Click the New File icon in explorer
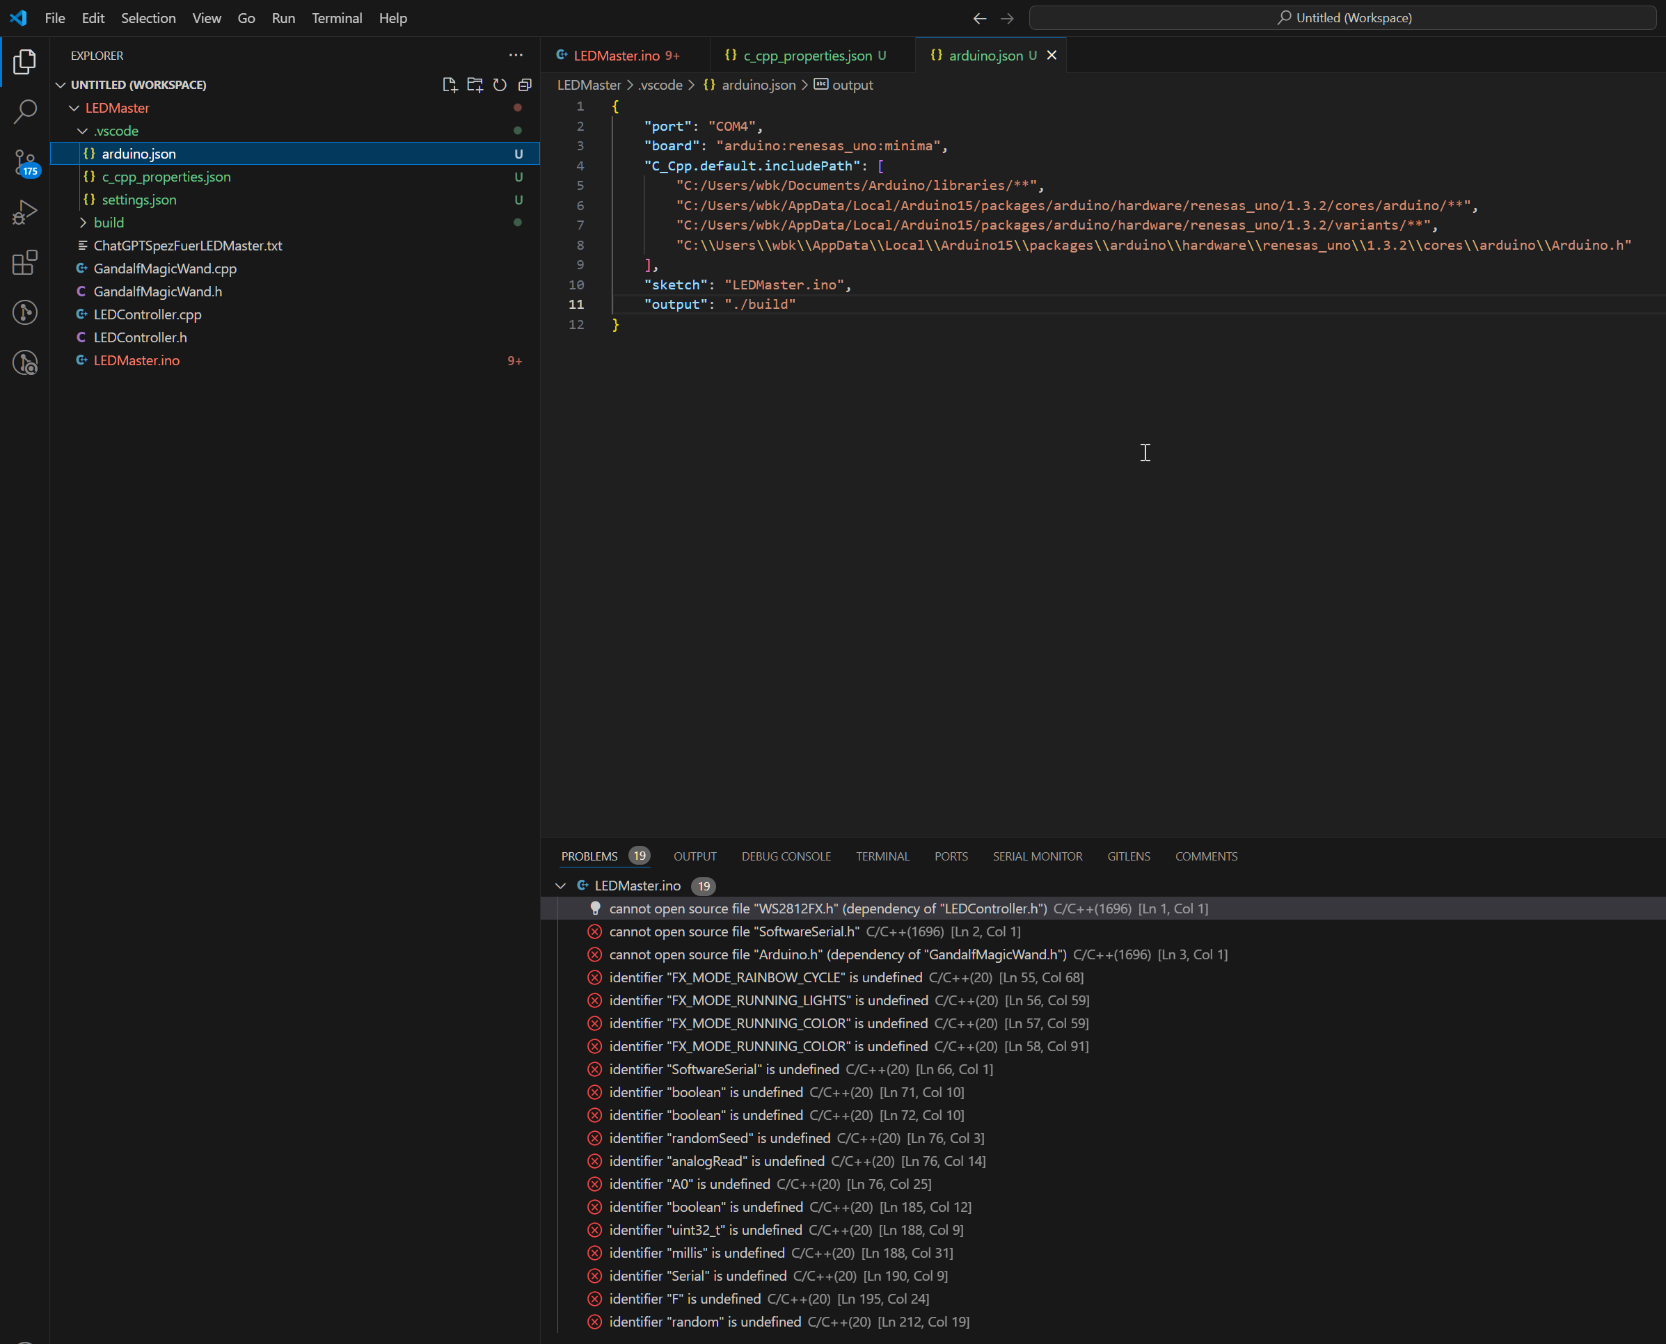 450,85
